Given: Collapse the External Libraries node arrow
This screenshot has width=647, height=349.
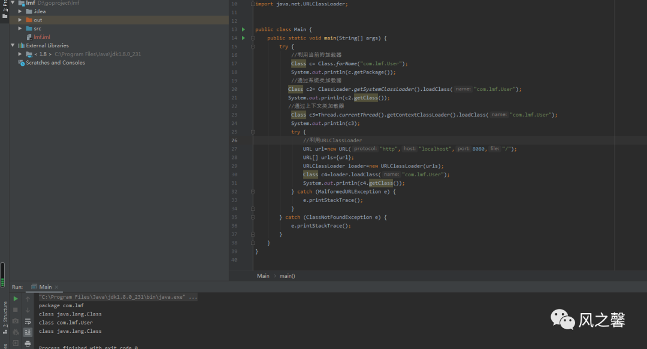Looking at the screenshot, I should point(13,45).
